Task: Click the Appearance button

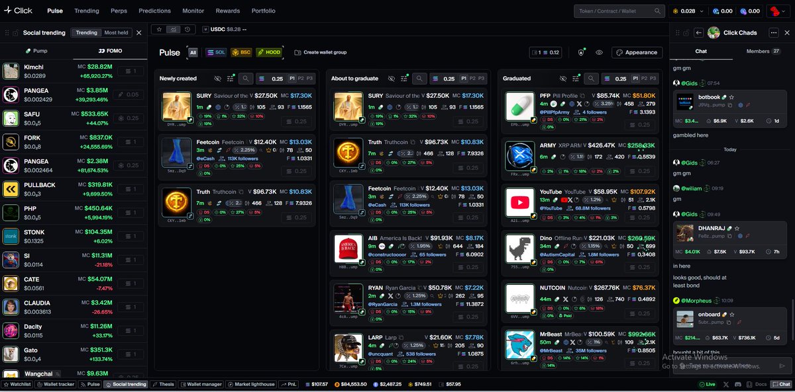Action: point(637,52)
